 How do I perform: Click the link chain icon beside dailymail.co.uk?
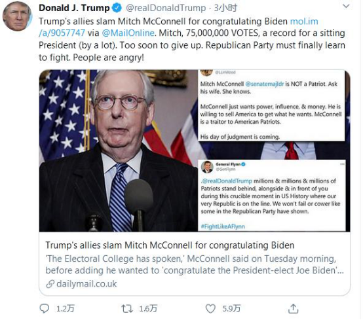[x=50, y=284]
